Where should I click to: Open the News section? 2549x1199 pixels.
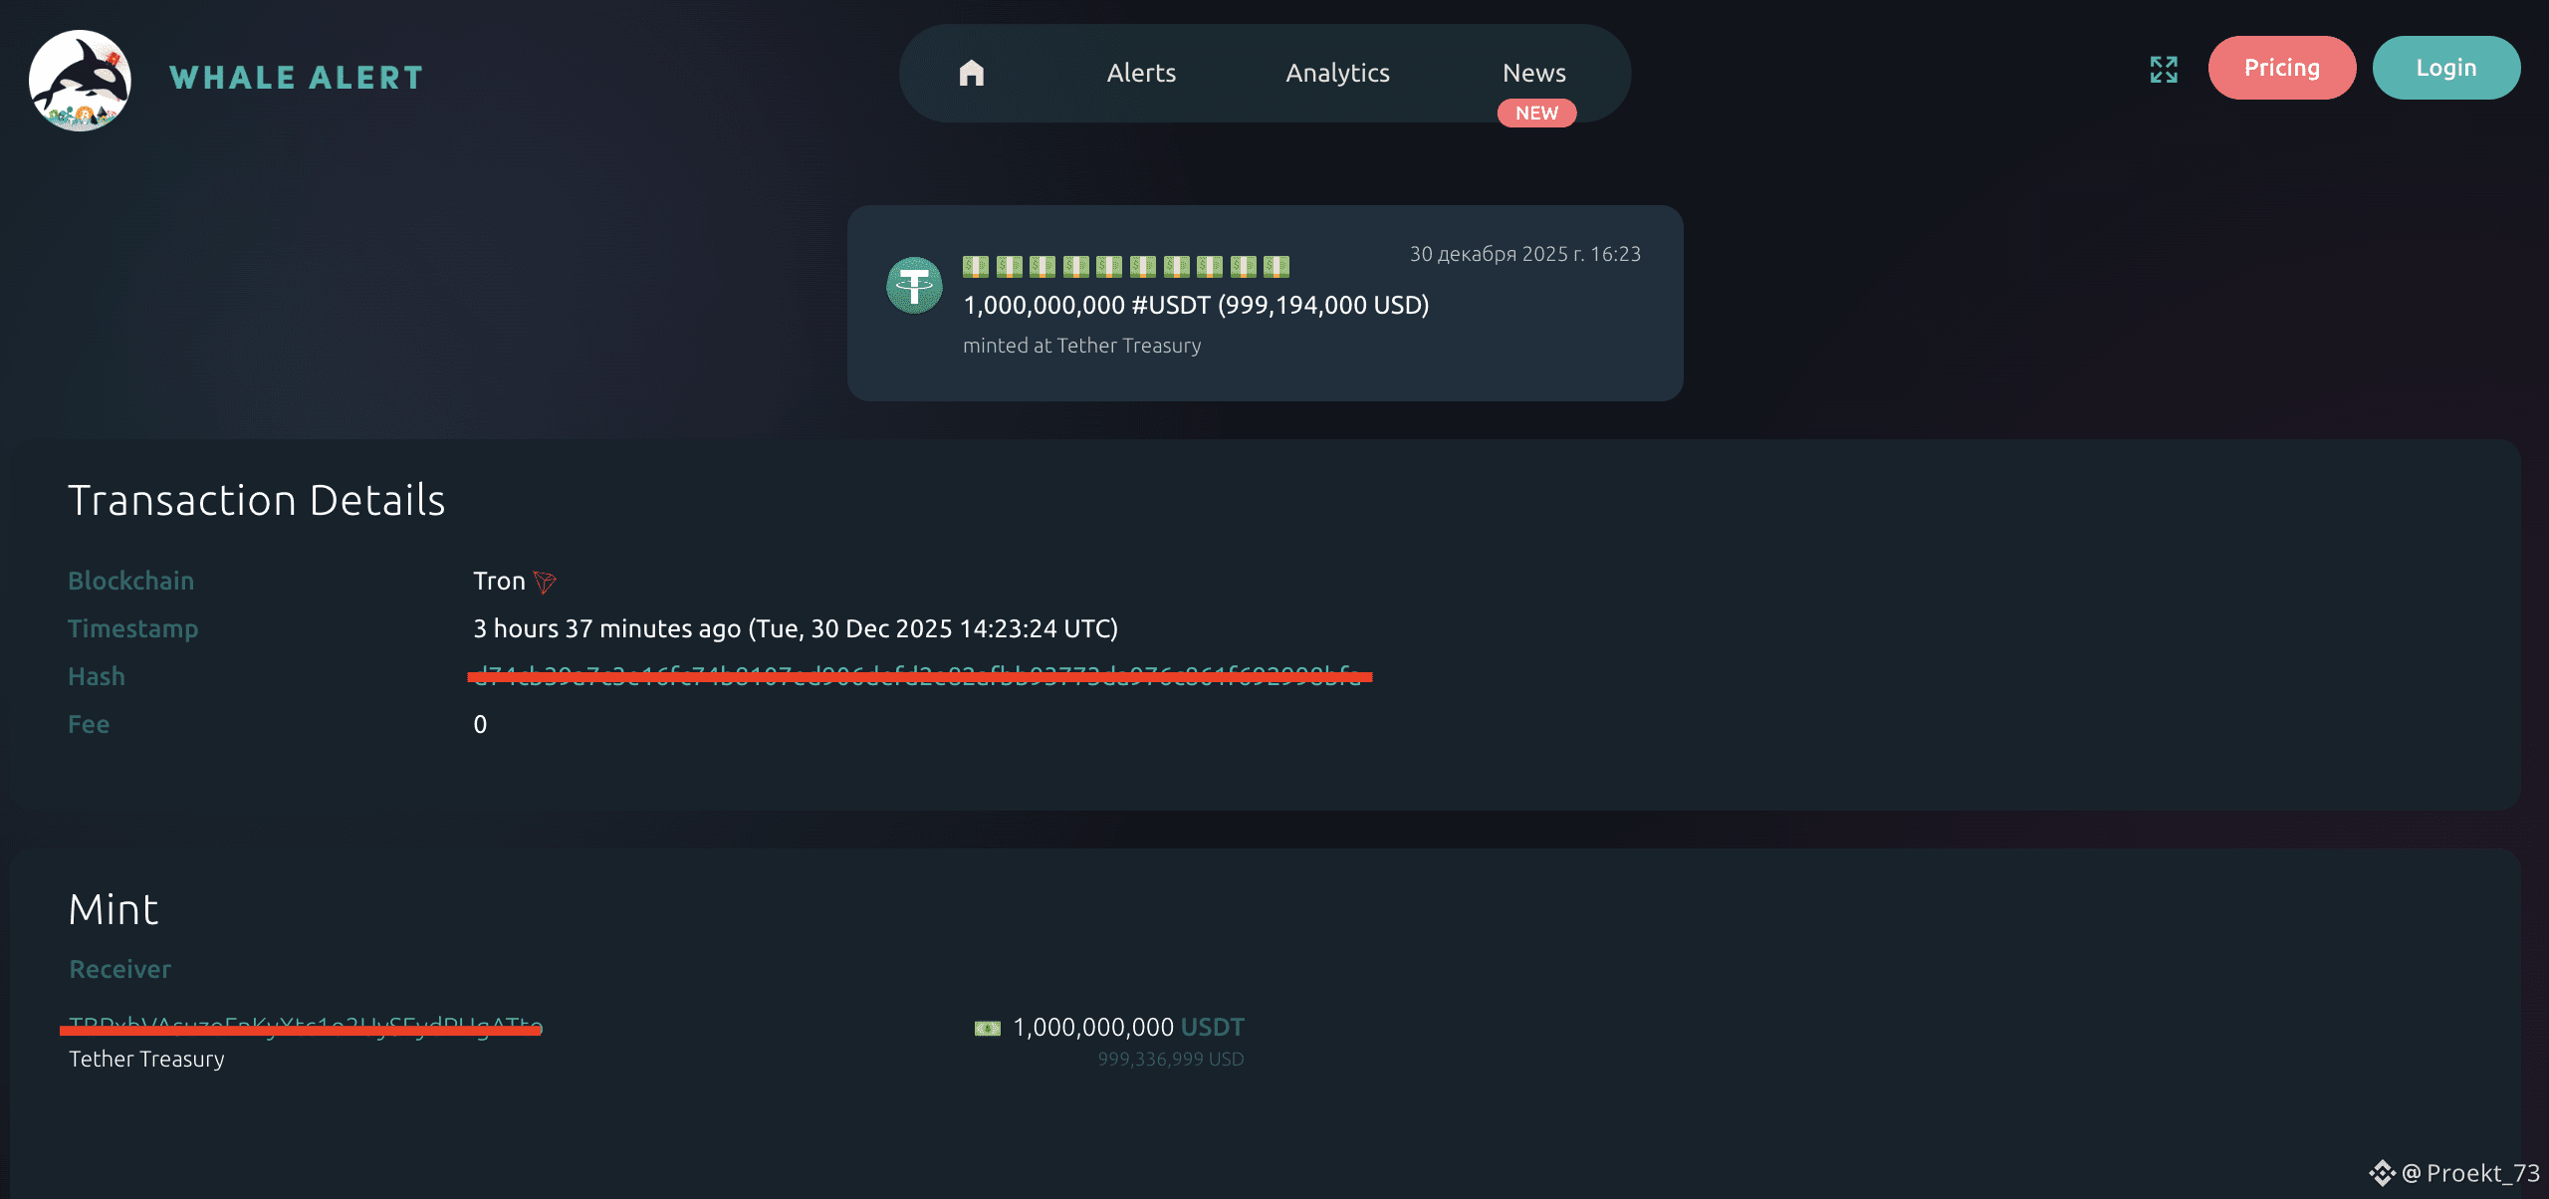click(x=1534, y=73)
